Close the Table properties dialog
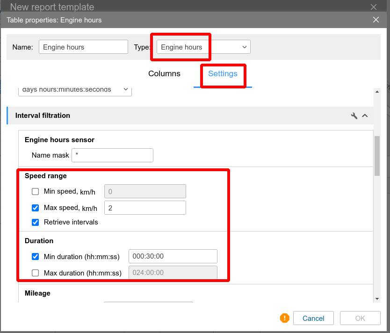This screenshot has width=390, height=333. [x=376, y=20]
